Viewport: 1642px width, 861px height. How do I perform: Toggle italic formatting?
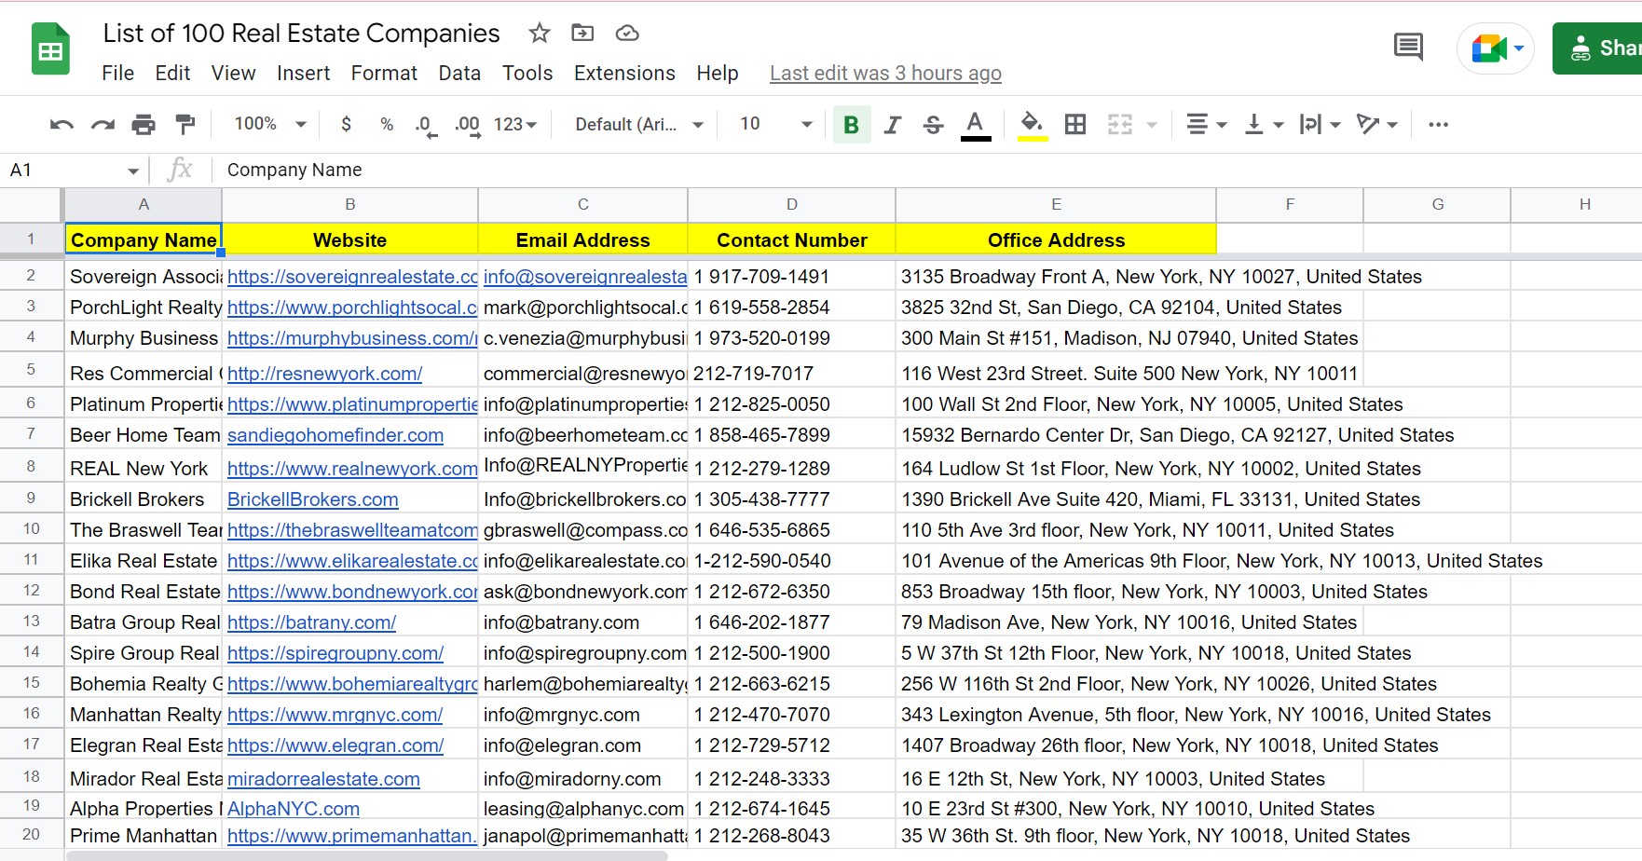click(x=893, y=125)
